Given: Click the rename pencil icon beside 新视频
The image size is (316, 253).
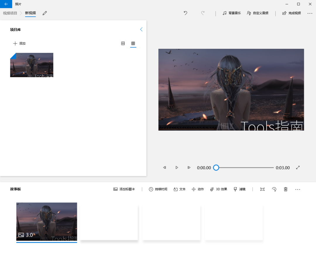Looking at the screenshot, I should tap(45, 13).
